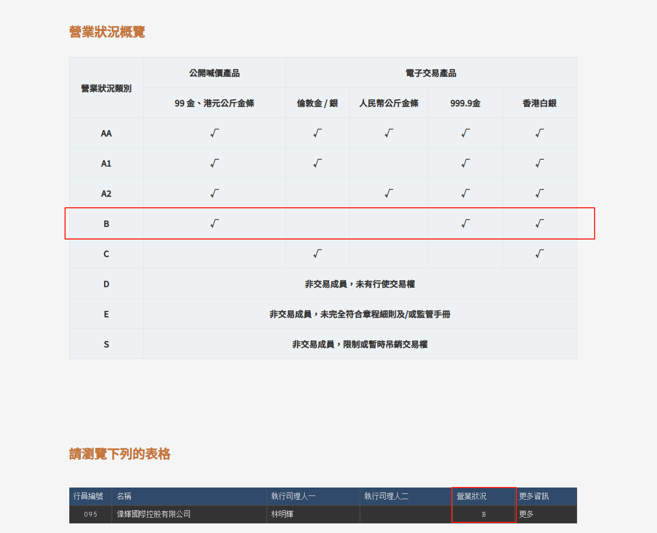Click the C row checkmark under 倫敦金 / 銀
The width and height of the screenshot is (657, 533).
pos(317,254)
